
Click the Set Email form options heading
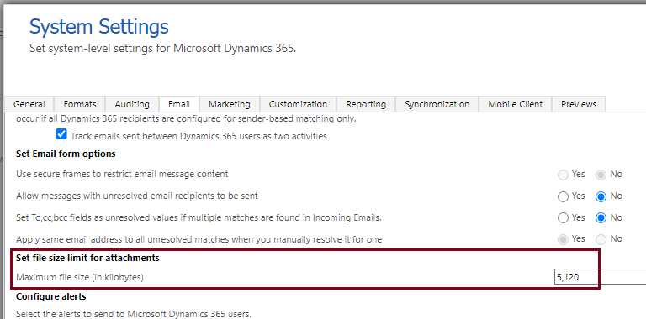click(66, 154)
